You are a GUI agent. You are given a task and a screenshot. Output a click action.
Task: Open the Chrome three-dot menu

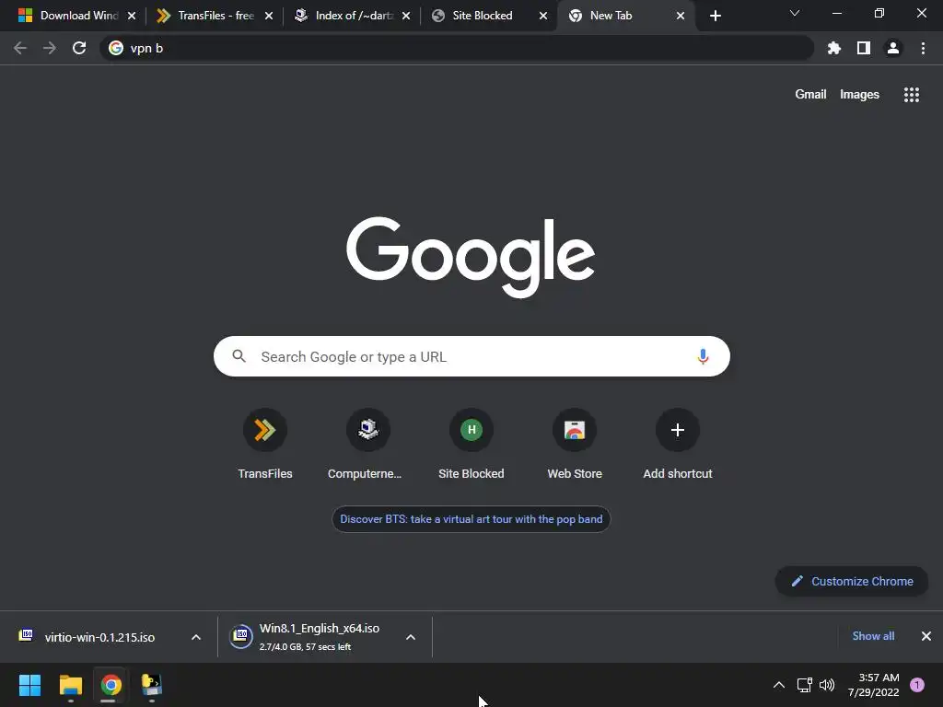point(923,48)
